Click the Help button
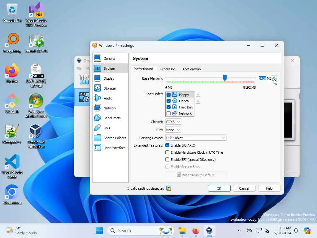The height and width of the screenshot is (238, 317). coord(269,188)
